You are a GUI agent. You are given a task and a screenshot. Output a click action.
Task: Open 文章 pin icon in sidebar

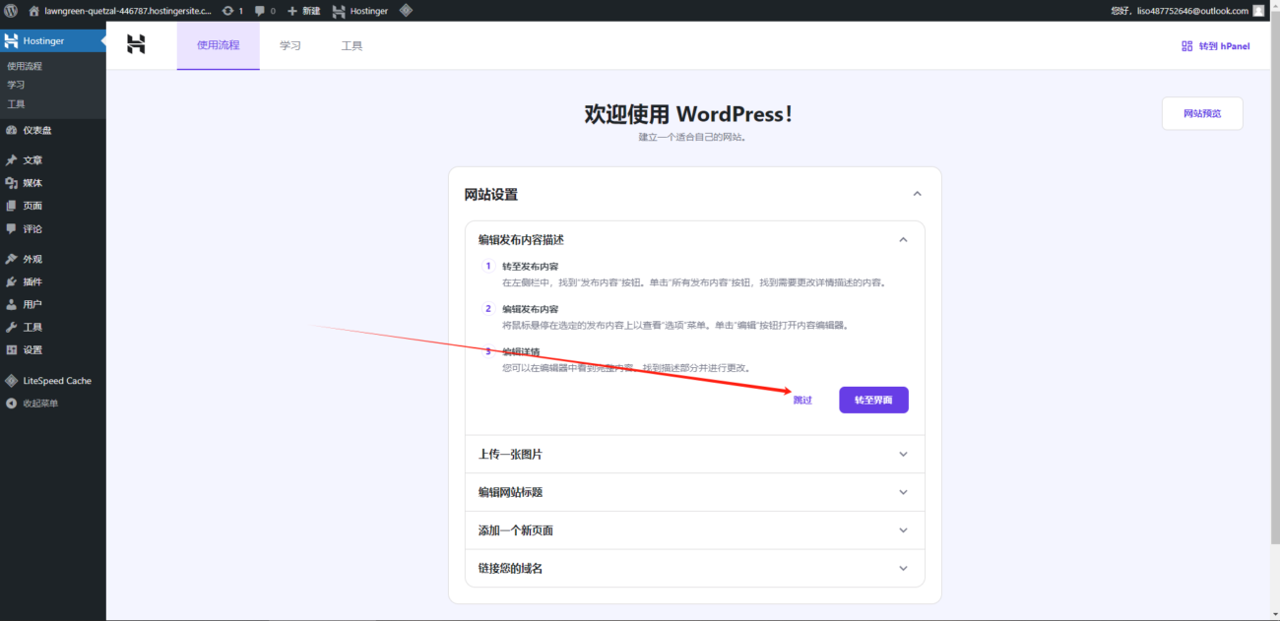12,159
